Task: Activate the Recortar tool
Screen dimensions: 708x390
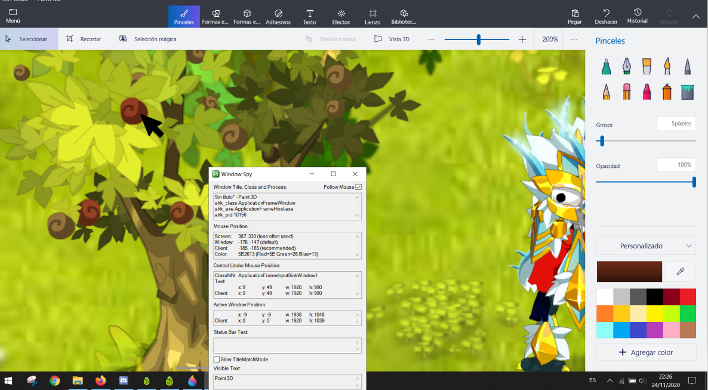Action: tap(84, 39)
